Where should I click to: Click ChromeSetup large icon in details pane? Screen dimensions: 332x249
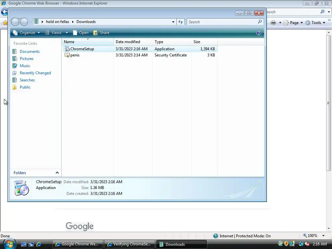click(21, 188)
